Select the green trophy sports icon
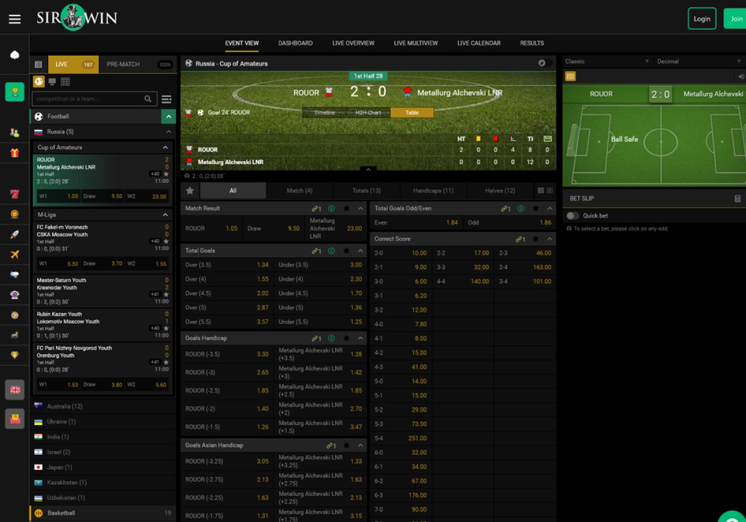Viewport: 746px width, 522px height. (x=15, y=92)
